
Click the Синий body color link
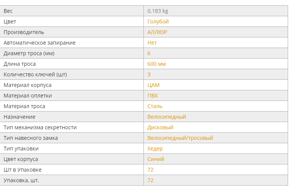point(156,159)
